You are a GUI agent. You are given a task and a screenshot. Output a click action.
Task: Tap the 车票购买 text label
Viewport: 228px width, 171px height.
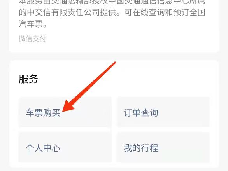[x=43, y=113]
